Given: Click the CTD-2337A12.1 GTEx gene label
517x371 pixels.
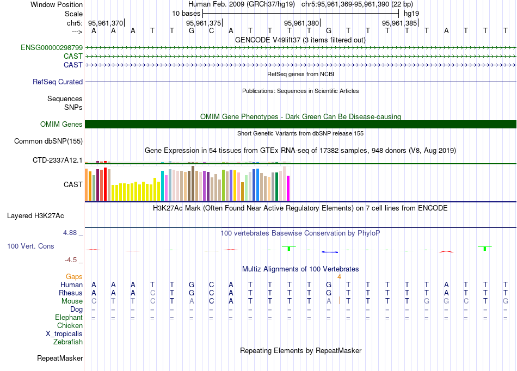Looking at the screenshot, I should (58, 160).
